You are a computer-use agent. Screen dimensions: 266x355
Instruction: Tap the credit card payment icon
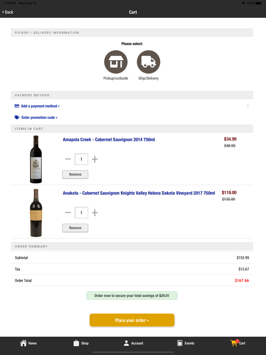[17, 106]
